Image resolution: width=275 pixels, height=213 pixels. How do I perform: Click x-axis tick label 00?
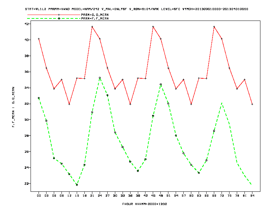[x=39, y=196]
